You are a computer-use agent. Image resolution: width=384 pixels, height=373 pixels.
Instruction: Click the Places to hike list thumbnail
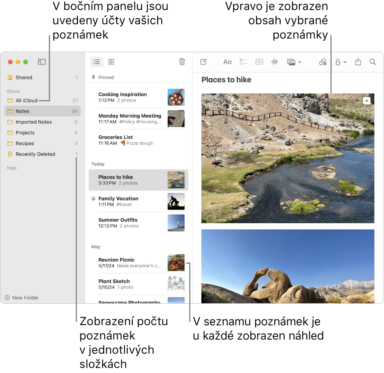(x=176, y=180)
